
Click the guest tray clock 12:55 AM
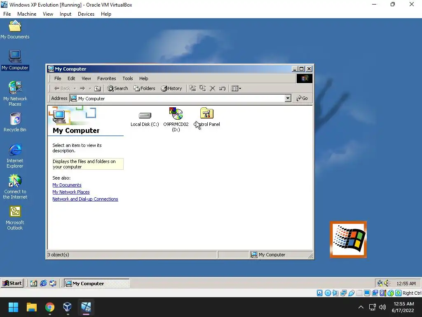(x=406, y=284)
